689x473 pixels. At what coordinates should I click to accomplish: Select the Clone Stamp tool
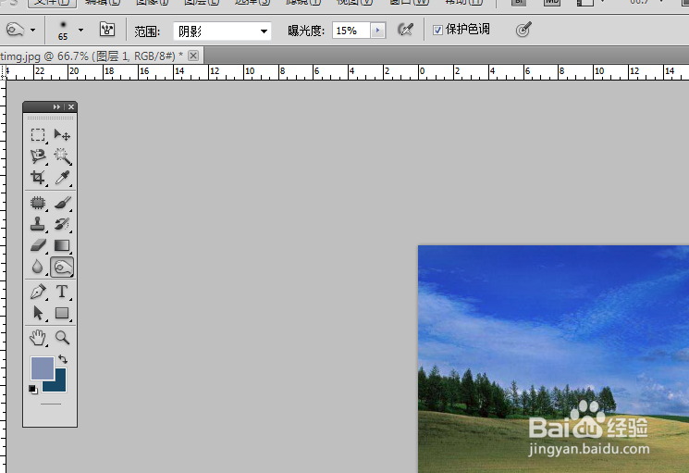(38, 224)
